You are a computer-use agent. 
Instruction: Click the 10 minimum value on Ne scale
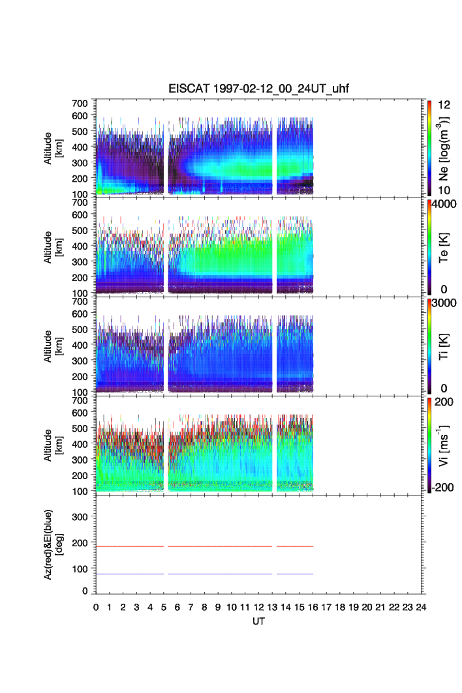click(444, 190)
